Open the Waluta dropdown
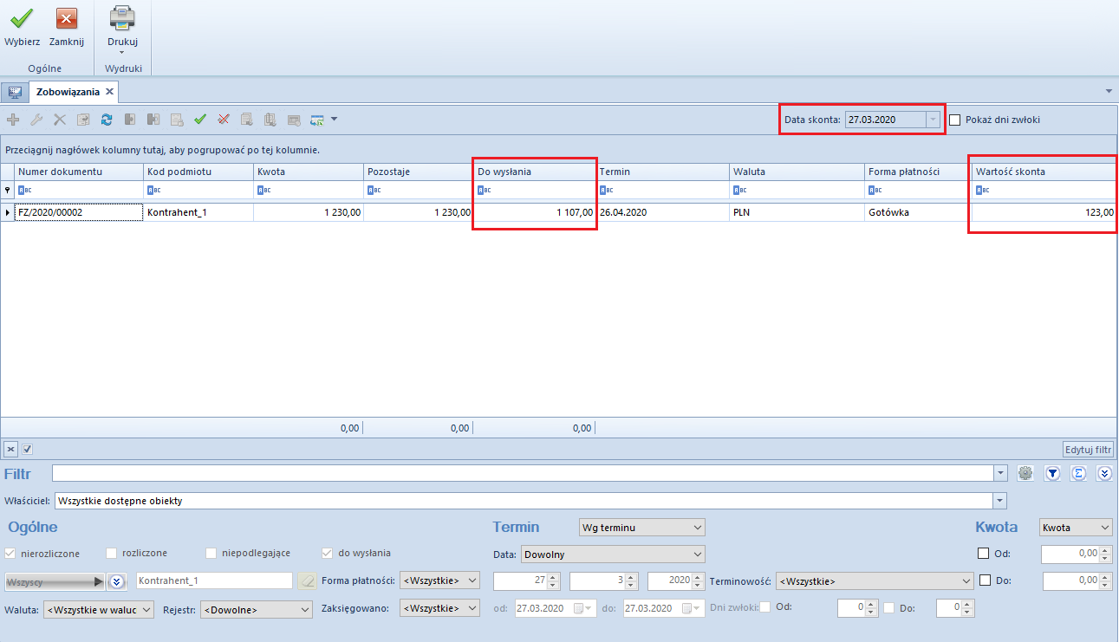 [99, 610]
